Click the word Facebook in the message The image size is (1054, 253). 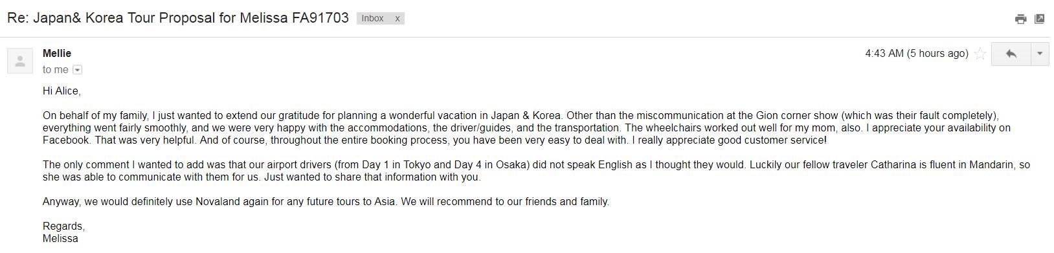click(67, 140)
